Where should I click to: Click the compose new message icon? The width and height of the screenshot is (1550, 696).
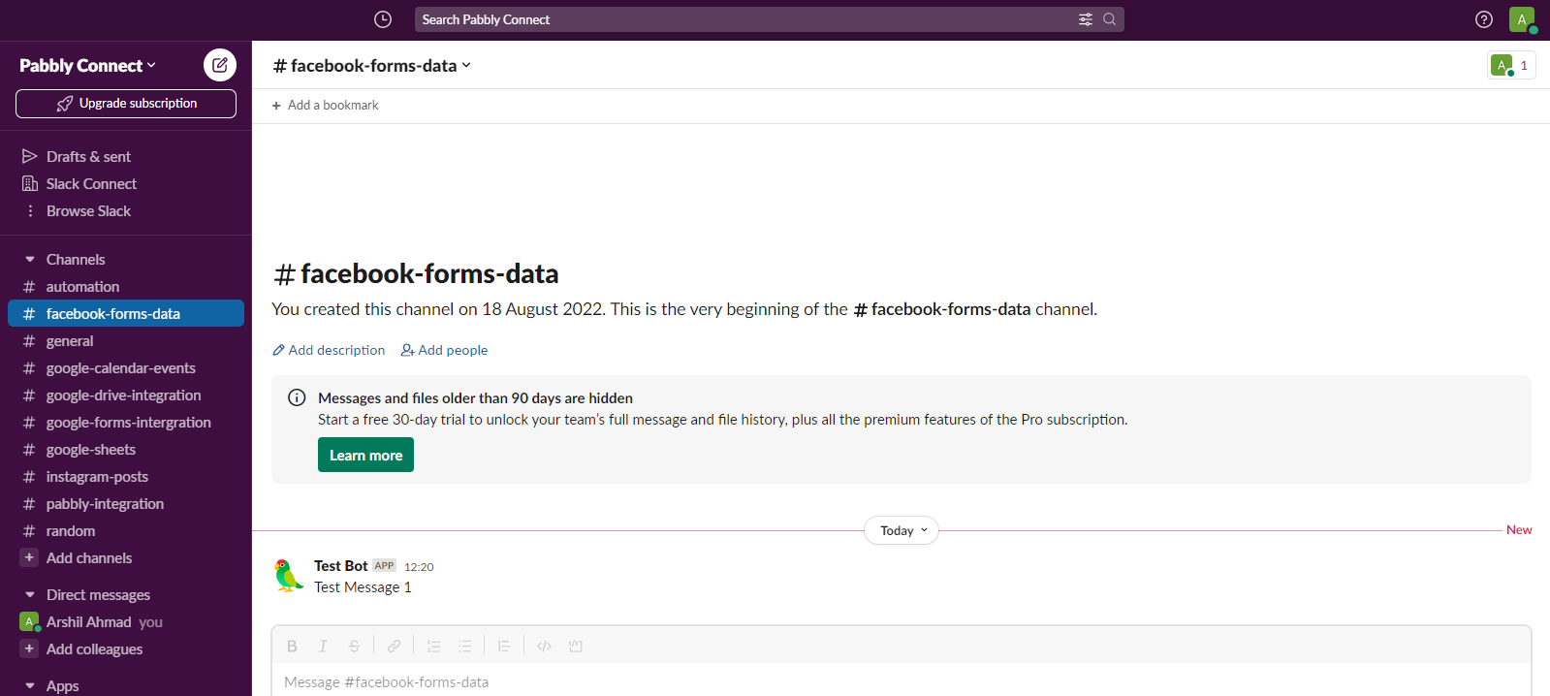click(220, 65)
